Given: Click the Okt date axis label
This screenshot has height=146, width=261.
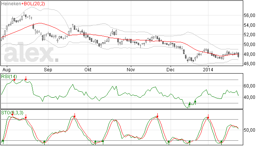Looking at the screenshot, I should pyautogui.click(x=88, y=69).
